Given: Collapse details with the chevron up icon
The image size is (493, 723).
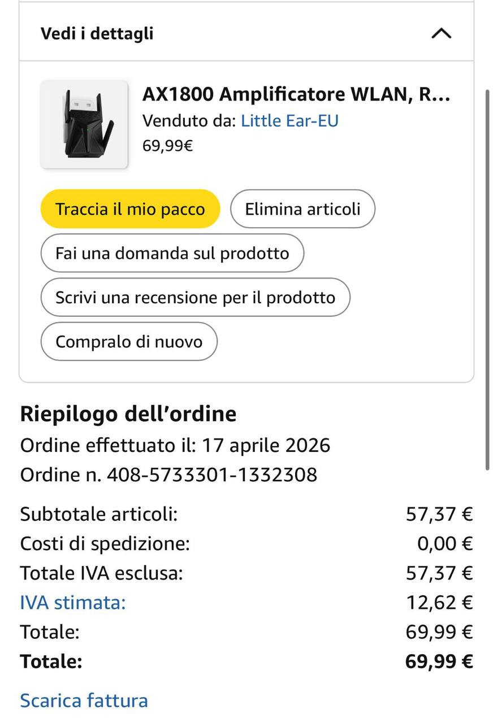Looking at the screenshot, I should click(x=441, y=33).
